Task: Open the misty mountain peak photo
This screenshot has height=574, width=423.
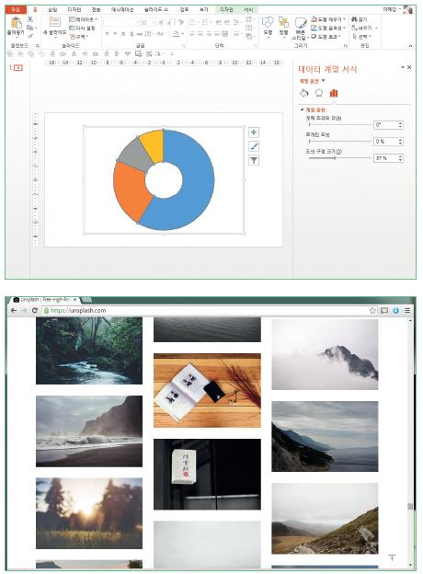Action: pos(325,354)
